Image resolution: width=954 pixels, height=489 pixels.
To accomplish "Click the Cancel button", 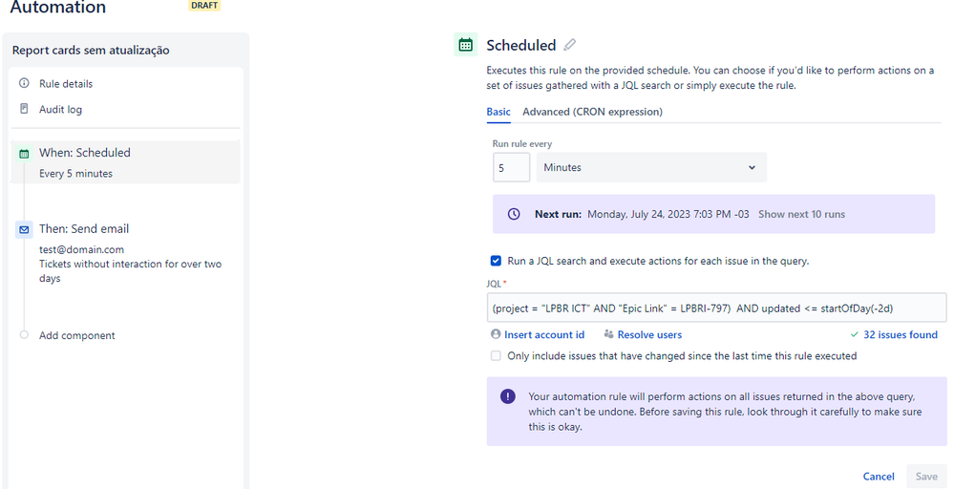I will (879, 477).
